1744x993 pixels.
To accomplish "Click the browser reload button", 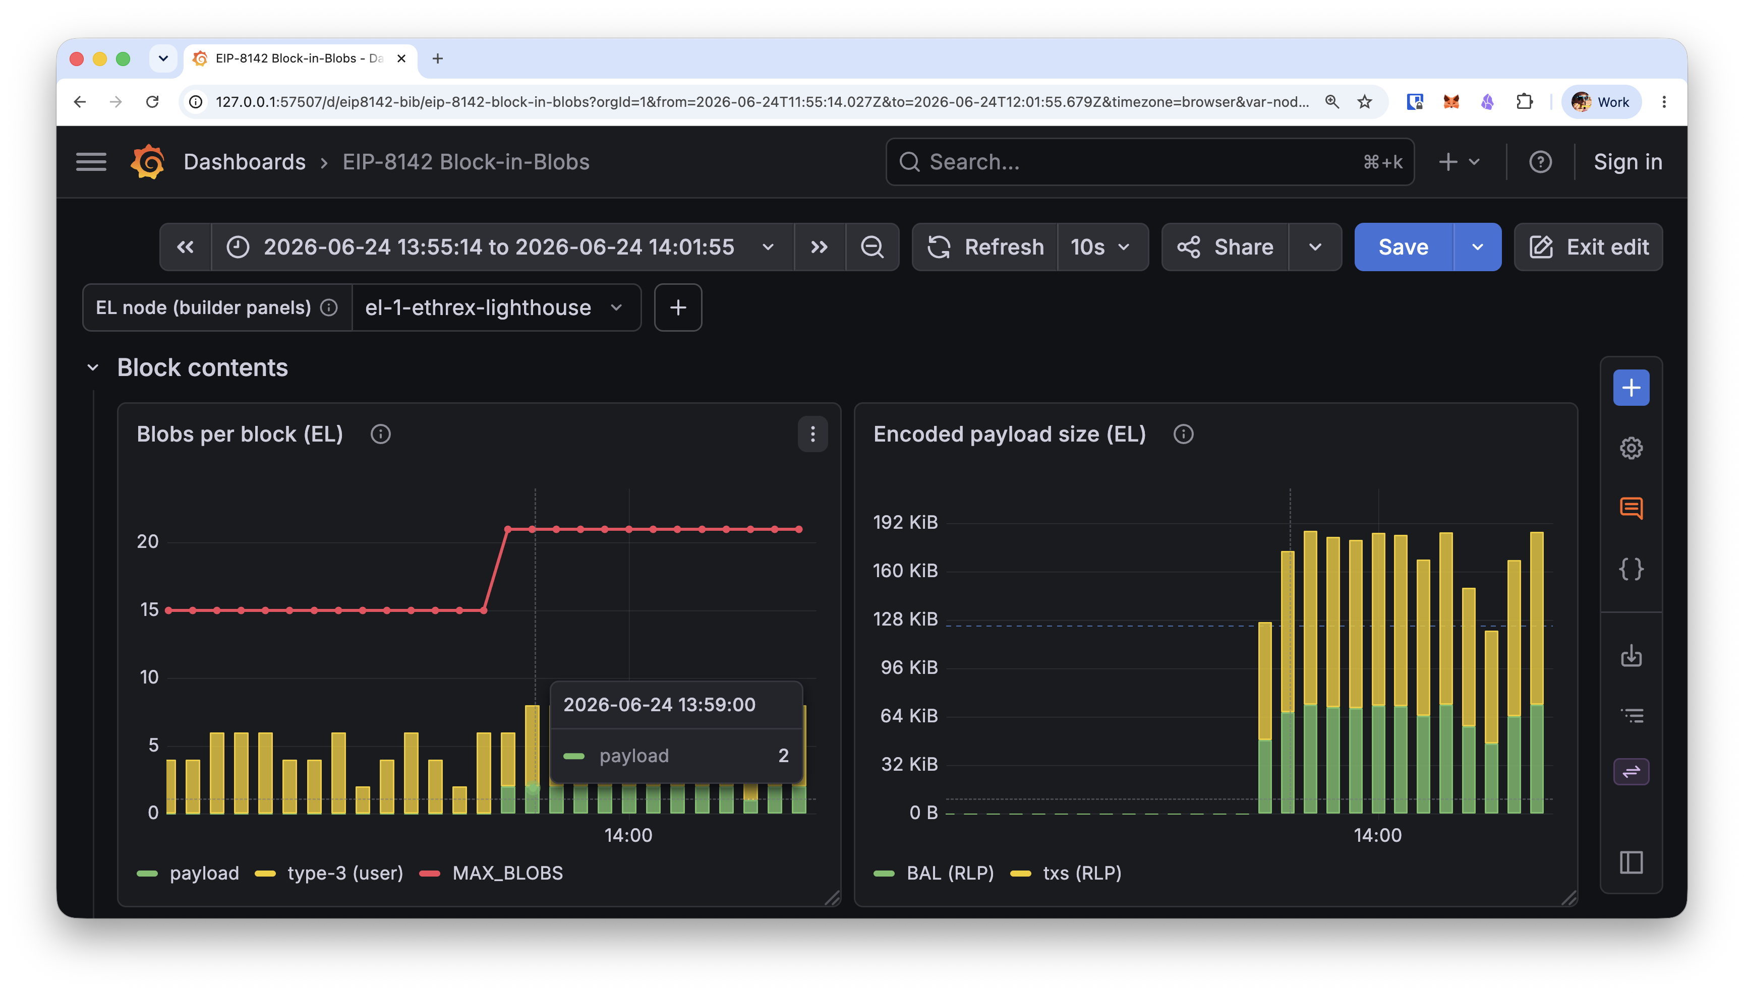I will tap(152, 102).
